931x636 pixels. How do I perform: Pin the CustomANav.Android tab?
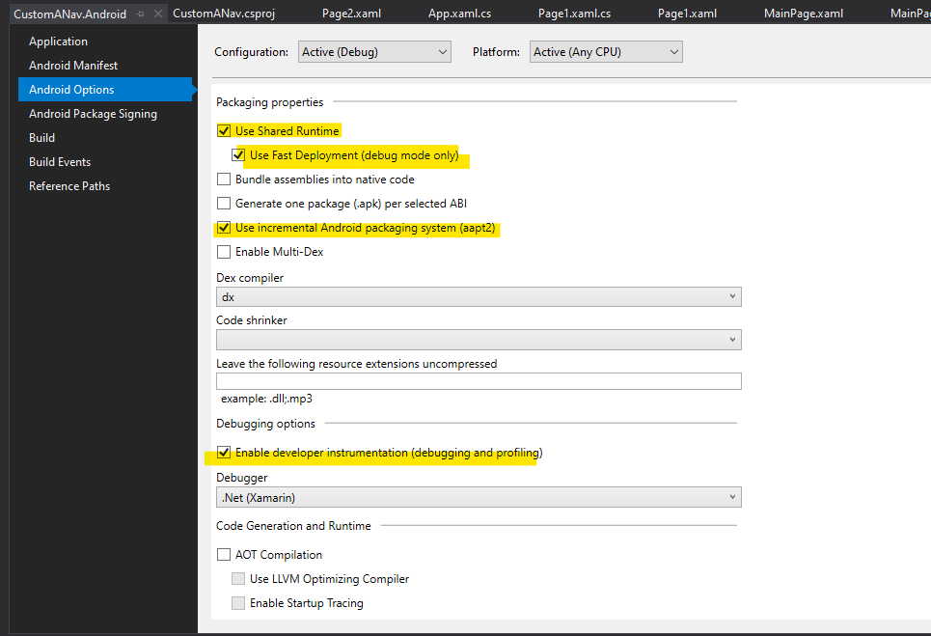141,14
